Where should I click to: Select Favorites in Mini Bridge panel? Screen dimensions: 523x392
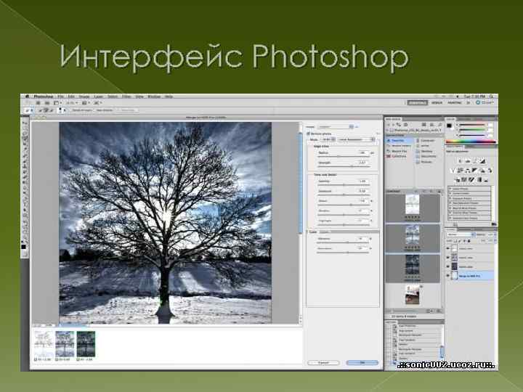399,141
